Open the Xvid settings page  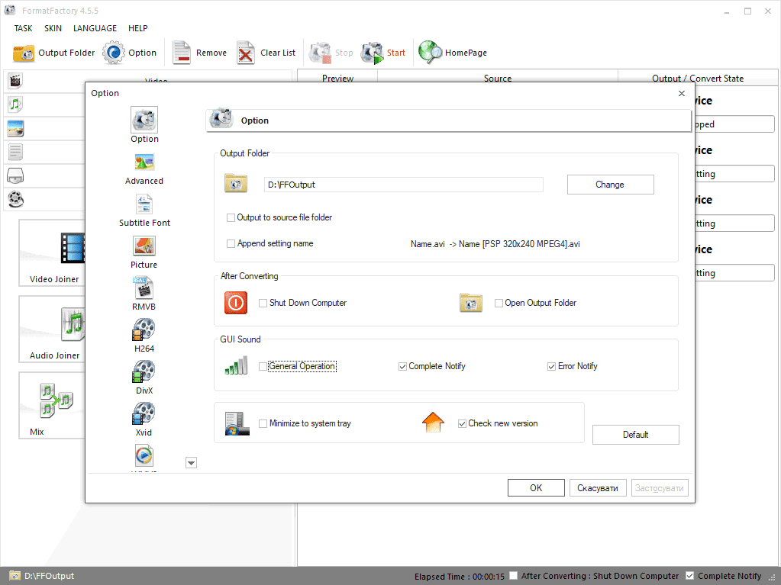tap(144, 419)
